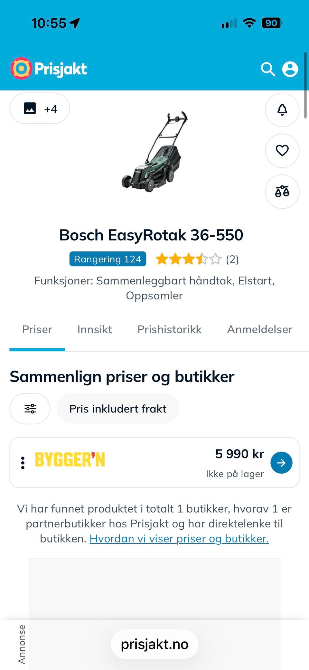The image size is (309, 670).
Task: Open filter settings sliders icon
Action: 30,409
